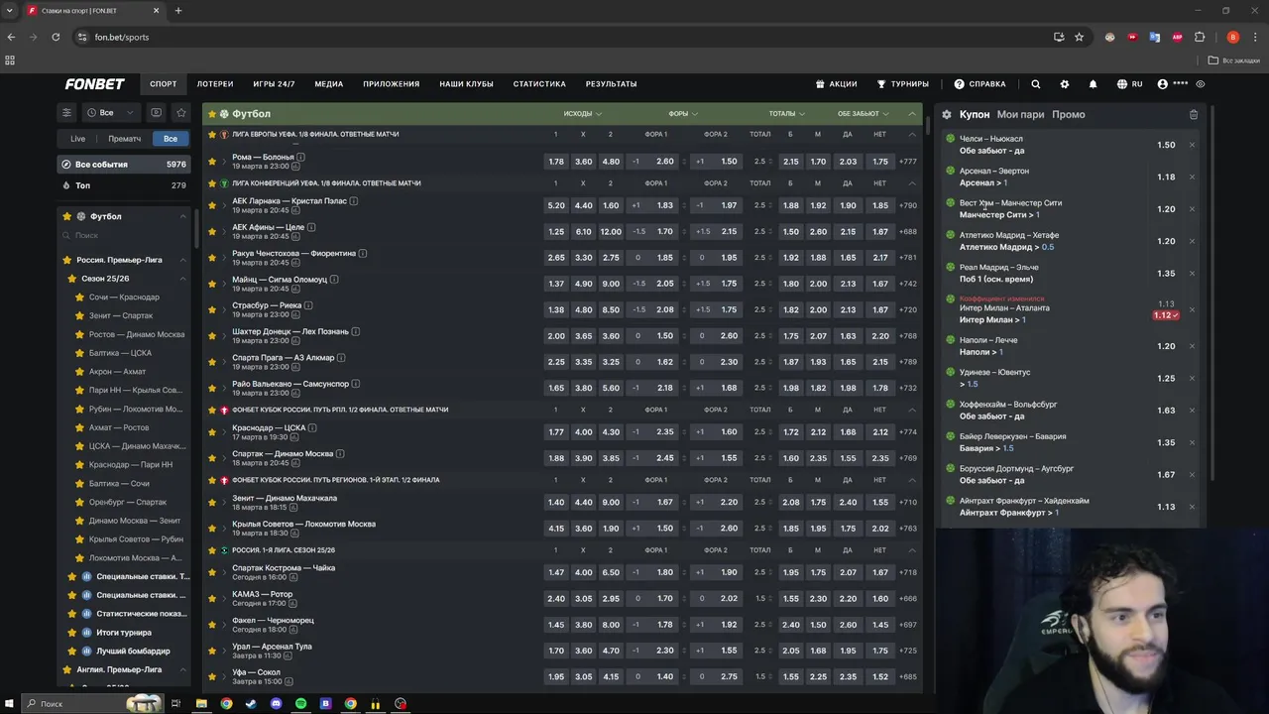
Task: Open Steam from the taskbar
Action: tap(251, 704)
